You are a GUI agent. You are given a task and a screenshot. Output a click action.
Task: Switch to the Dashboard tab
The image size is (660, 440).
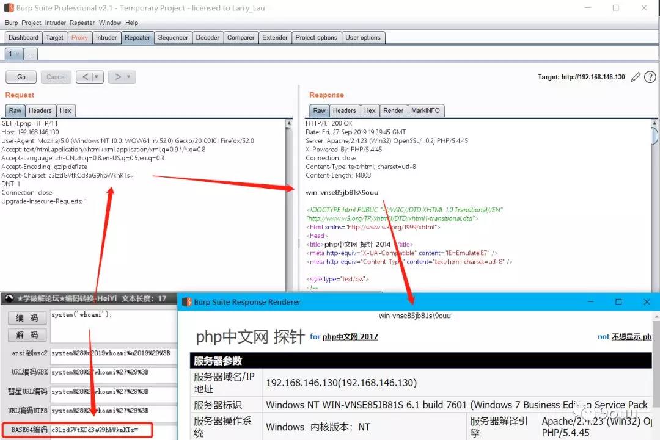click(x=24, y=38)
